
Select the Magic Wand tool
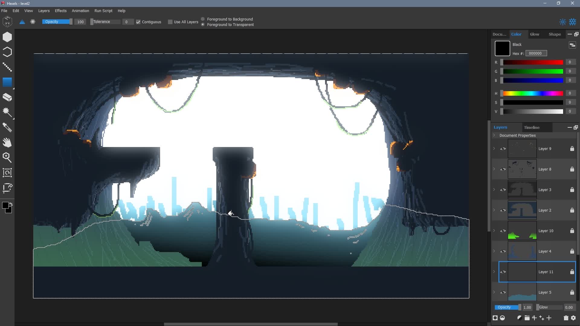7,112
